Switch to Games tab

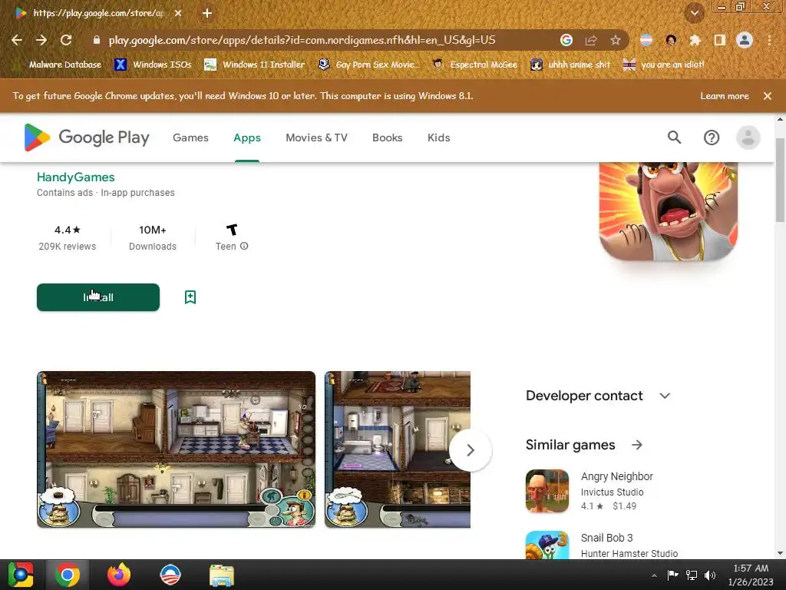pos(190,138)
